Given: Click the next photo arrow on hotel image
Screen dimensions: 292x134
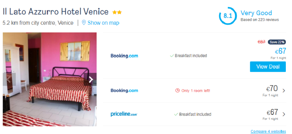Looking at the screenshot, I should [x=91, y=79].
